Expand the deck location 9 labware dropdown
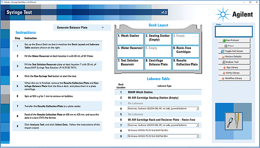260x148 pixels. click(197, 136)
